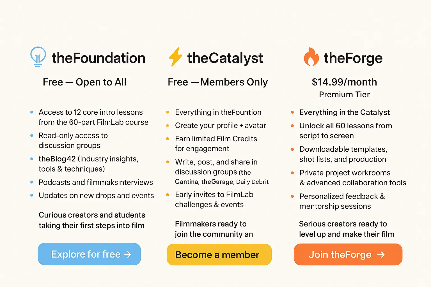Select the theFoundation tier heading

[x=98, y=58]
